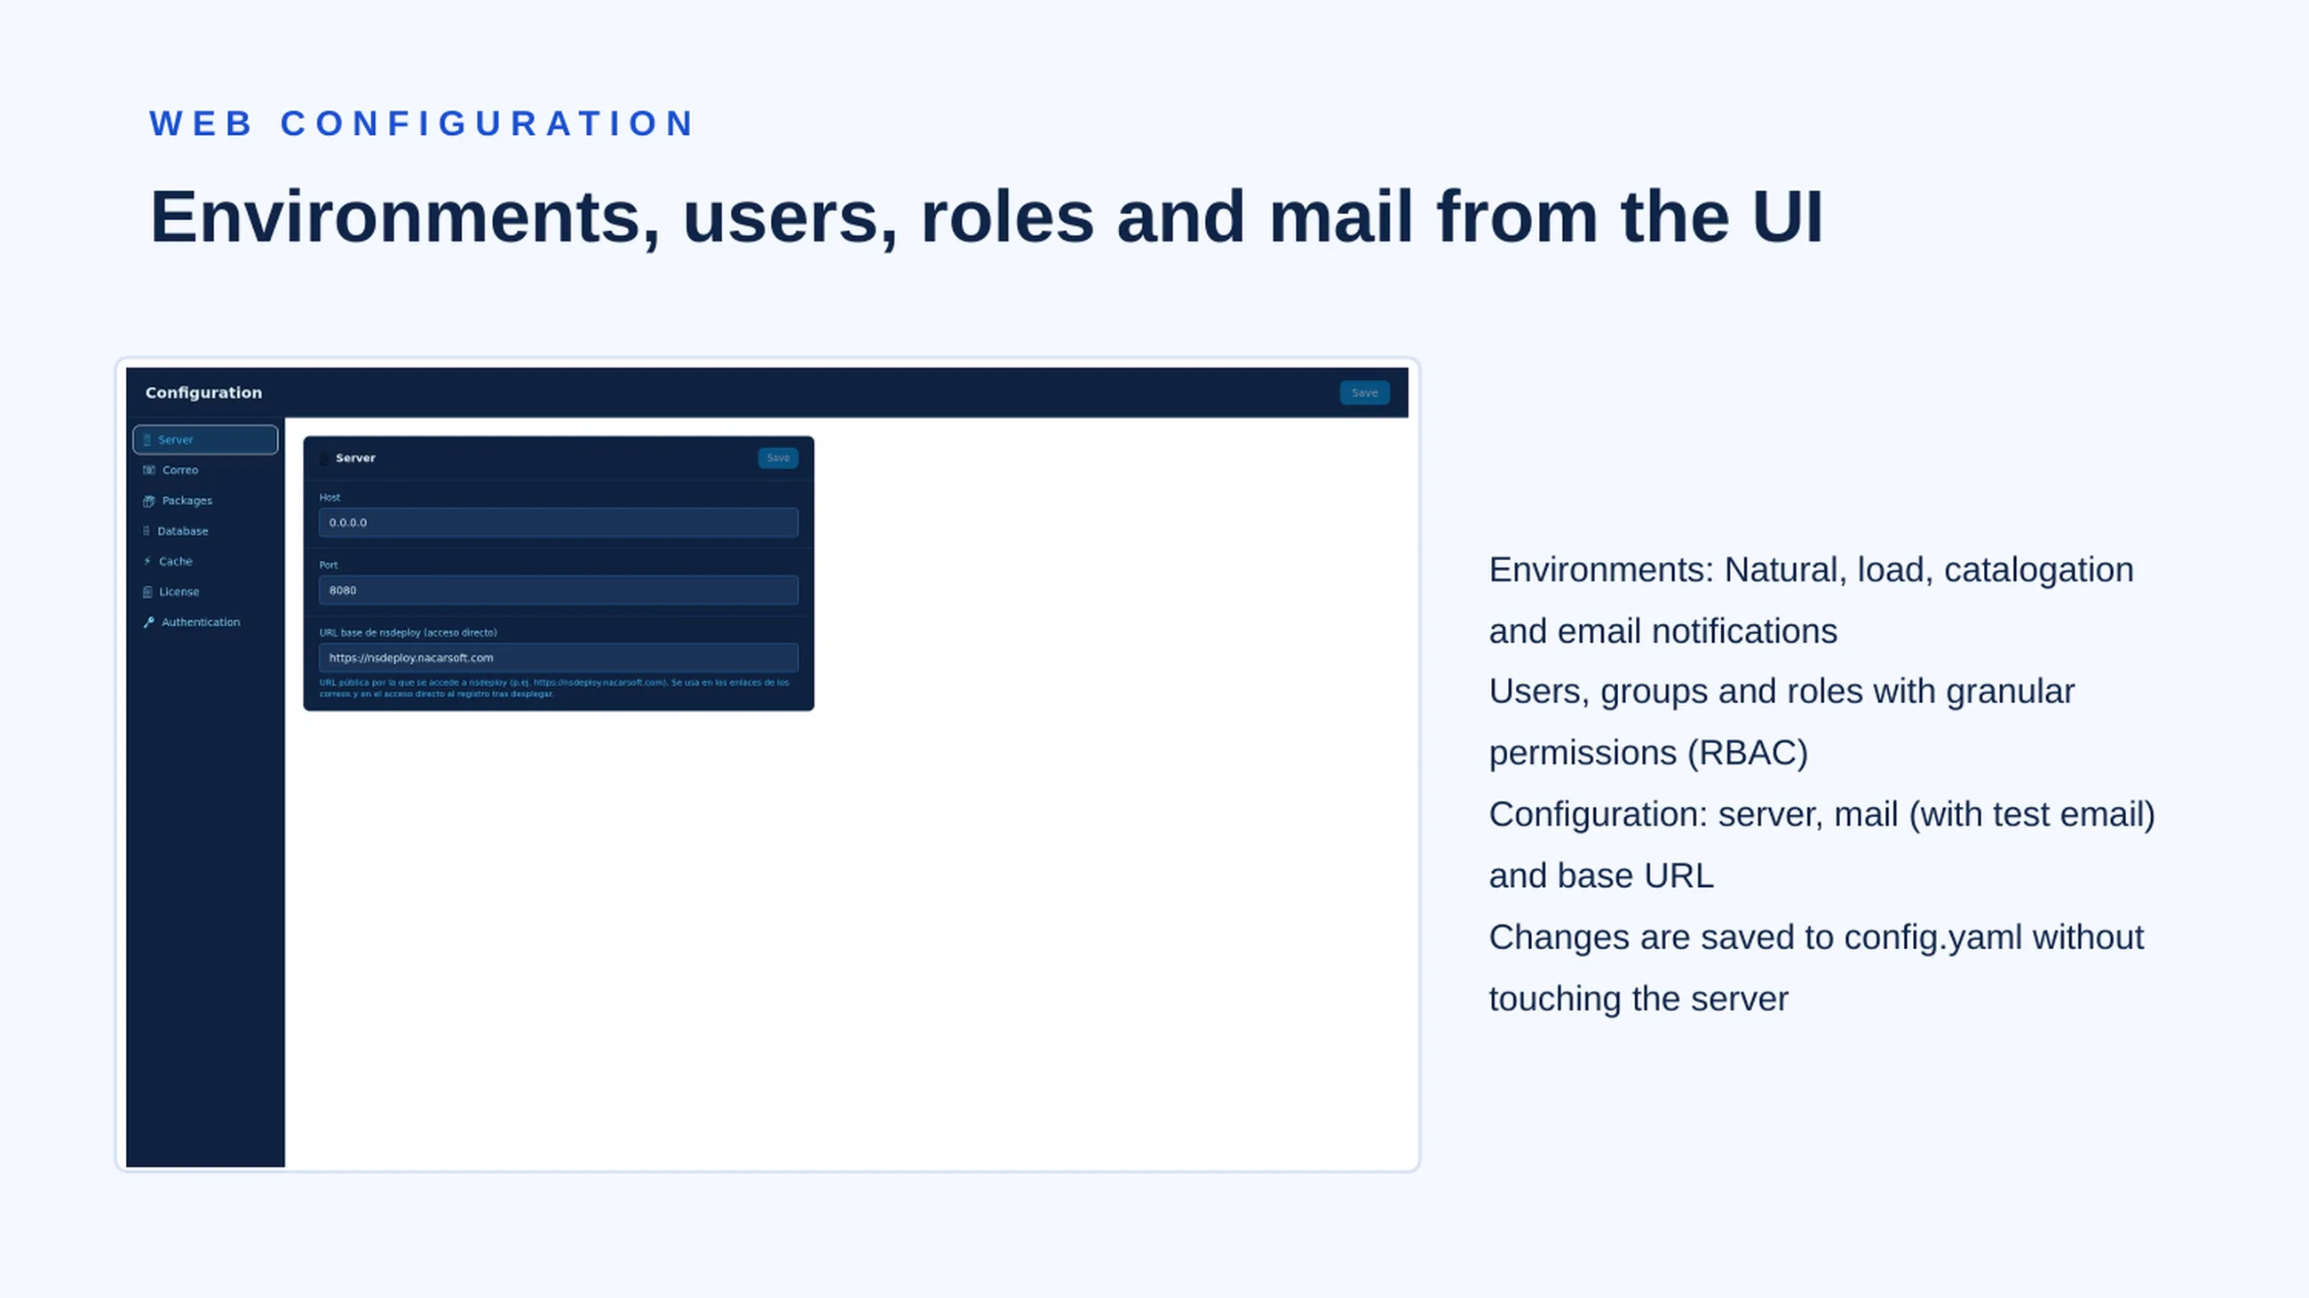Click the "Port" field label
The image size is (2309, 1298).
pos(329,566)
